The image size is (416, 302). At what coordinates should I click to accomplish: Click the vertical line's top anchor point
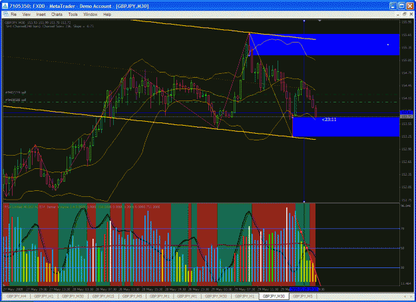(x=304, y=21)
